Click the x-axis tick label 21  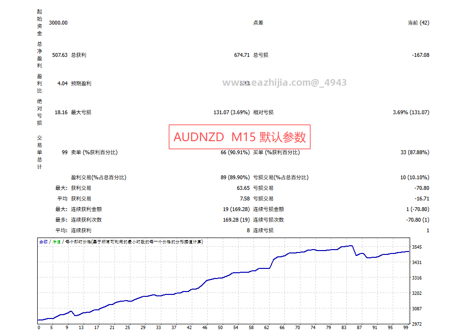point(112,327)
